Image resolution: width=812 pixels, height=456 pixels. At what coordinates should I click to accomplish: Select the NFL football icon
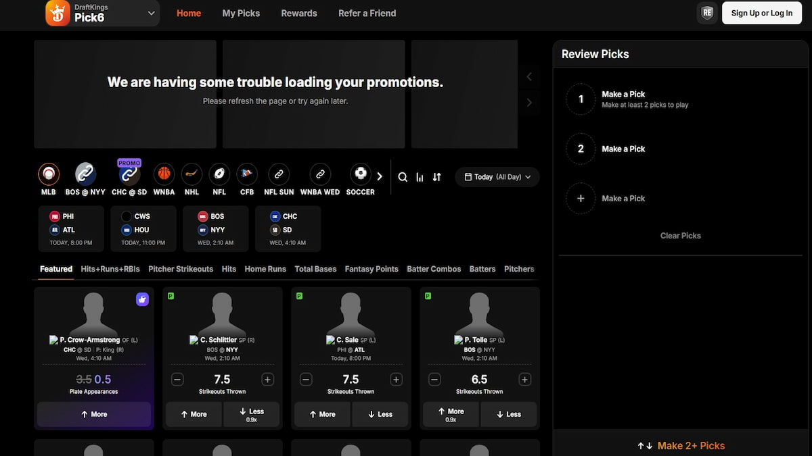(x=219, y=174)
